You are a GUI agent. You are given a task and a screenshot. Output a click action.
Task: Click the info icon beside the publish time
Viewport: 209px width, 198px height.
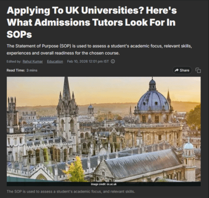tap(113, 61)
